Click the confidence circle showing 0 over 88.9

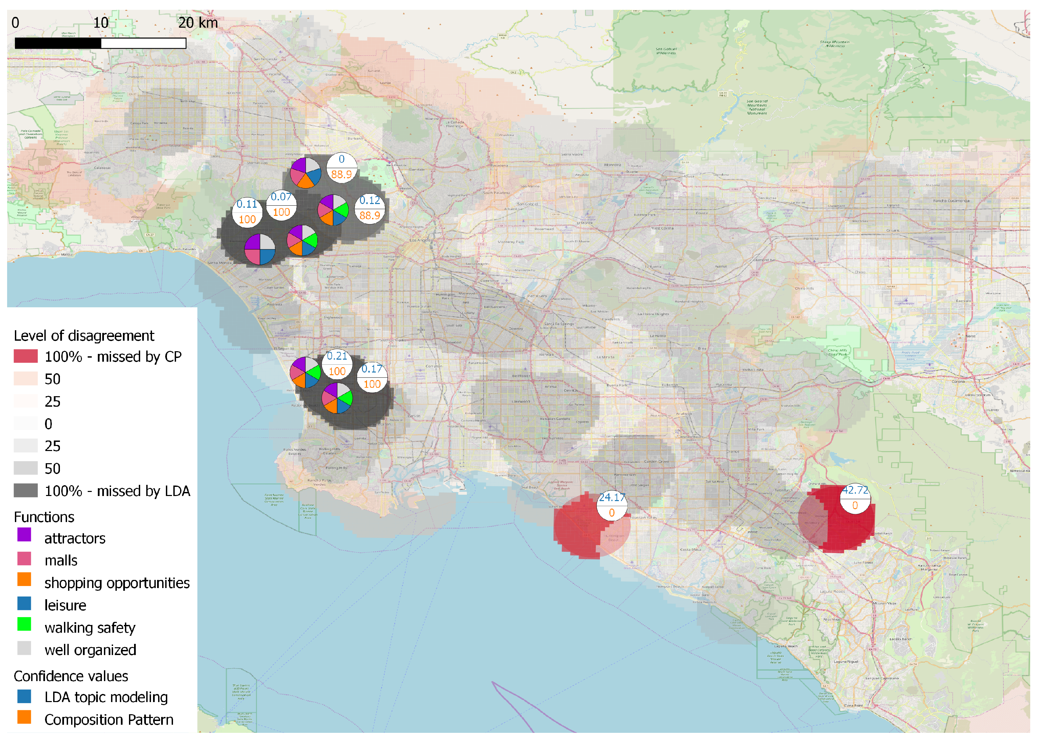[x=341, y=167]
